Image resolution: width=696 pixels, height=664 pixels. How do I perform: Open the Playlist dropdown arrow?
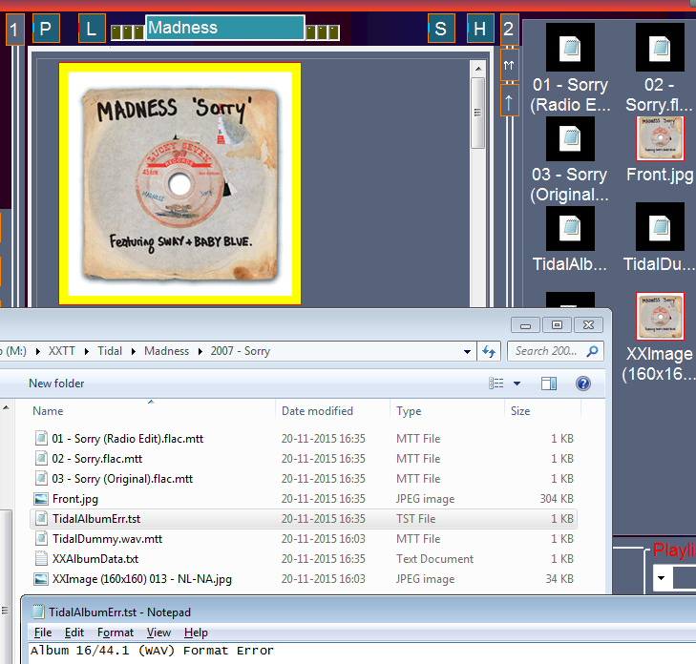pyautogui.click(x=662, y=578)
